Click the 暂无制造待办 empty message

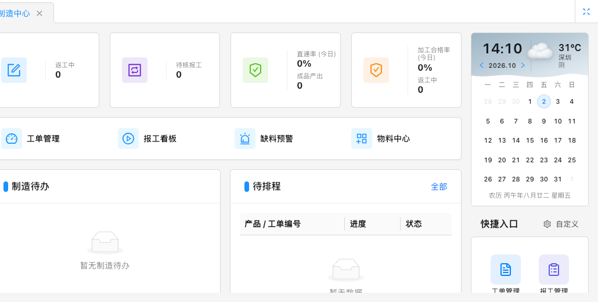tap(105, 265)
